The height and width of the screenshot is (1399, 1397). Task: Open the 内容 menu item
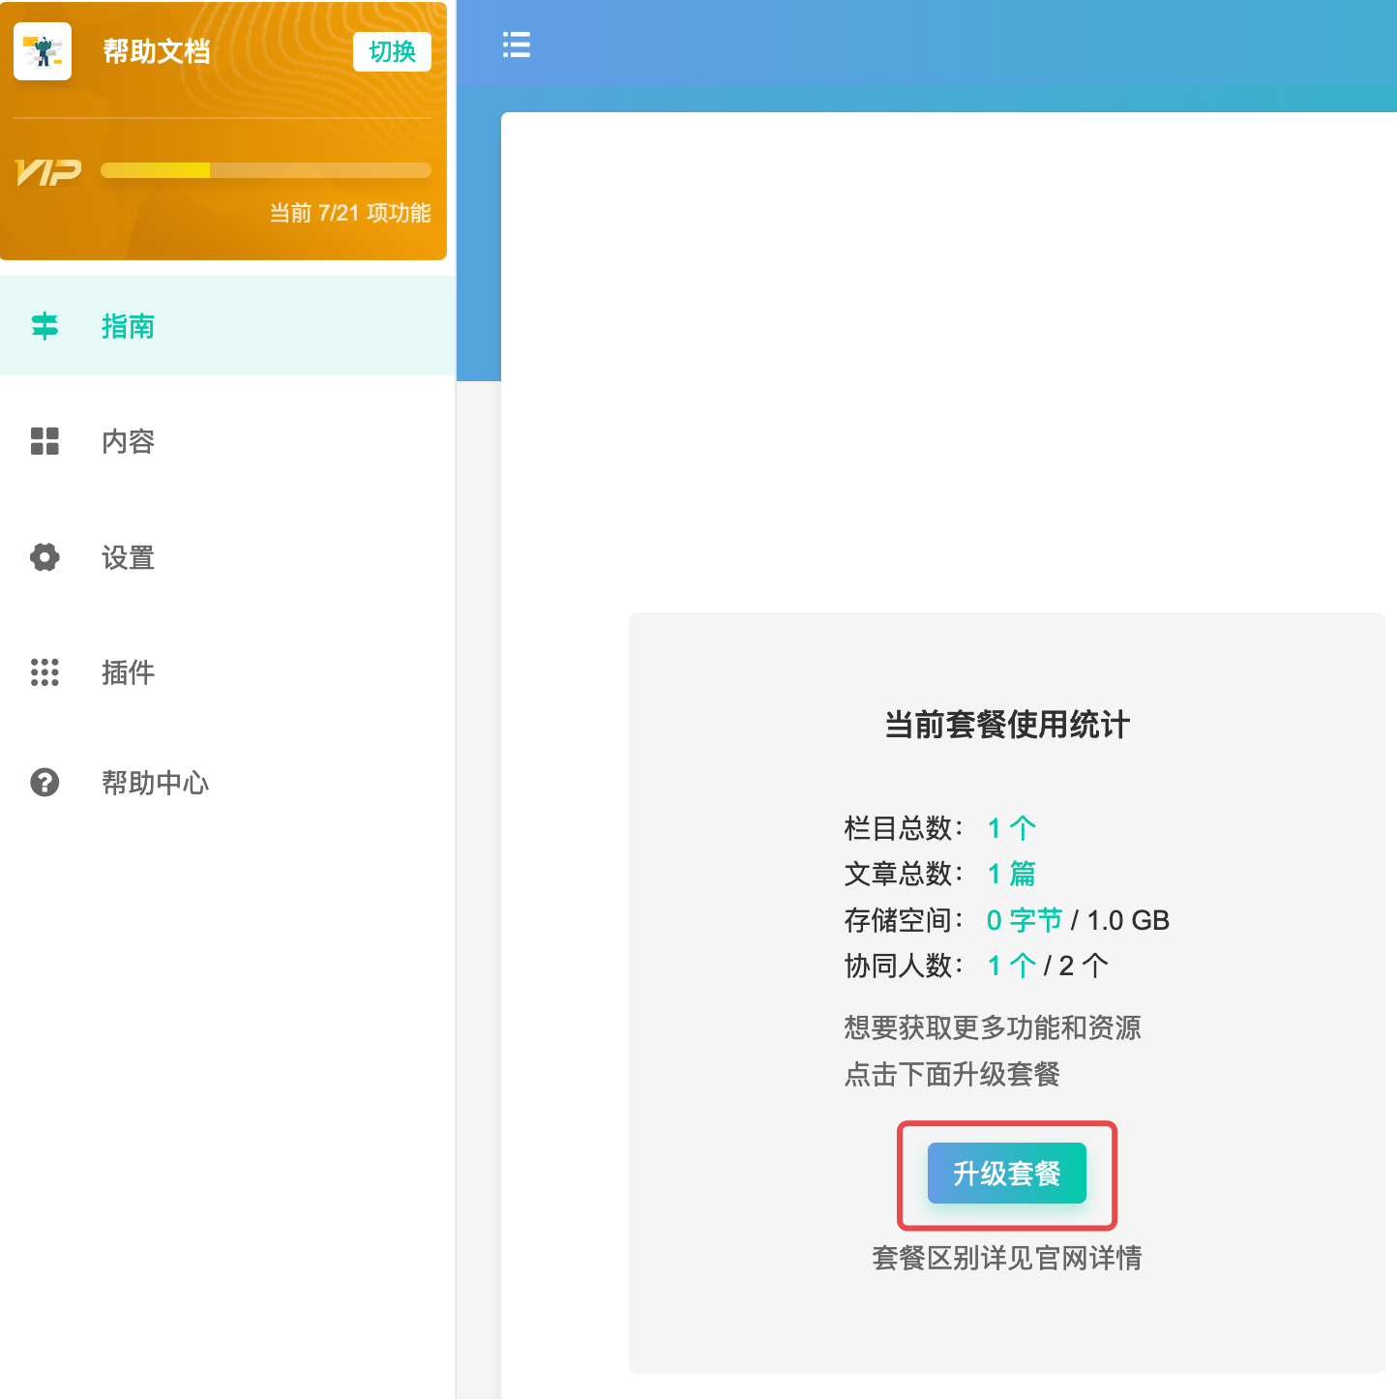click(227, 441)
